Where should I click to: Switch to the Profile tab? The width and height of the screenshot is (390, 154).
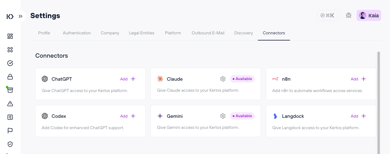click(44, 33)
